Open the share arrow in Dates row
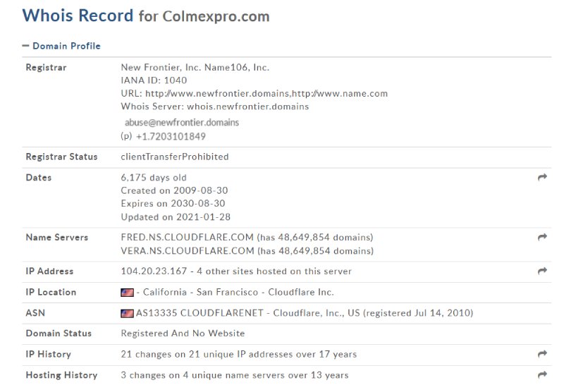This screenshot has width=564, height=385. coord(542,177)
